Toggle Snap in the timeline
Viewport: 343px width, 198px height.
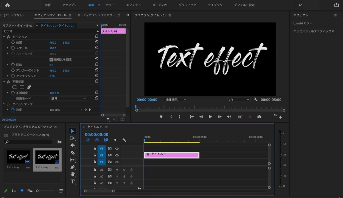click(x=97, y=140)
